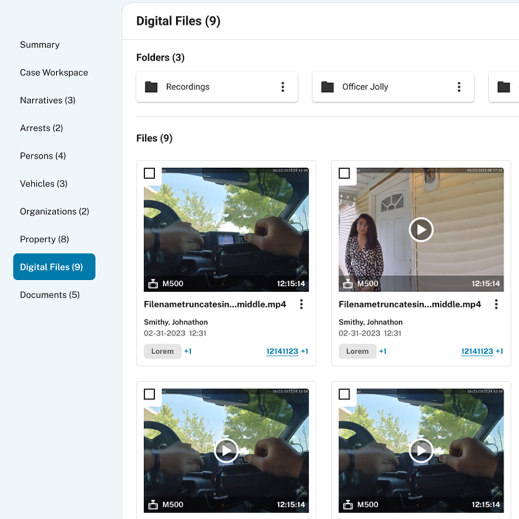Click the Recordings folder icon
The image size is (519, 519).
[x=151, y=87]
